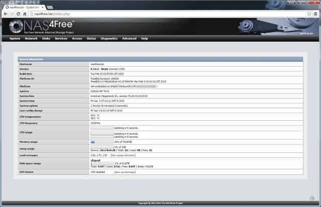
Task: Expand the Disks menu
Action: click(46, 38)
